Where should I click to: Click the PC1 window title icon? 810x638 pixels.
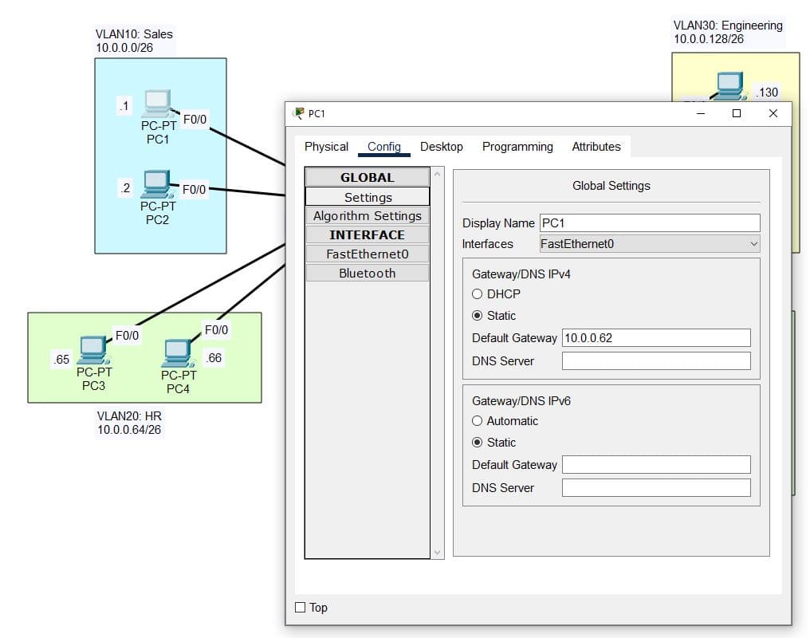[x=299, y=113]
